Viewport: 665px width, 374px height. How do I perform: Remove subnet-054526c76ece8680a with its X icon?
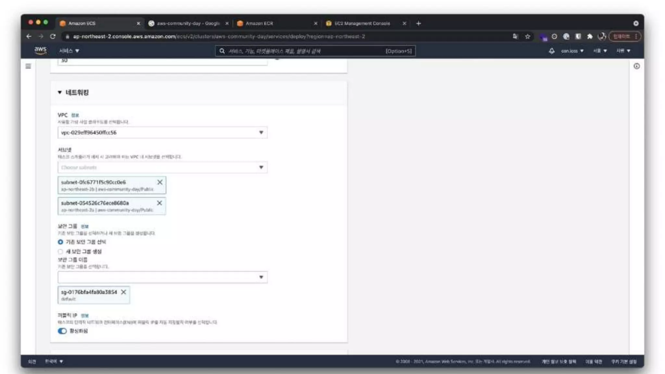click(159, 203)
